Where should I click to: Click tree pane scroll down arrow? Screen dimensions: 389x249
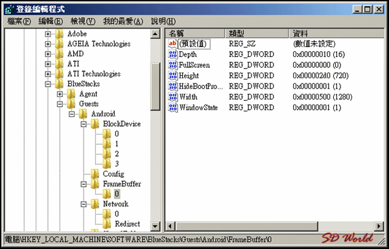[x=156, y=226]
